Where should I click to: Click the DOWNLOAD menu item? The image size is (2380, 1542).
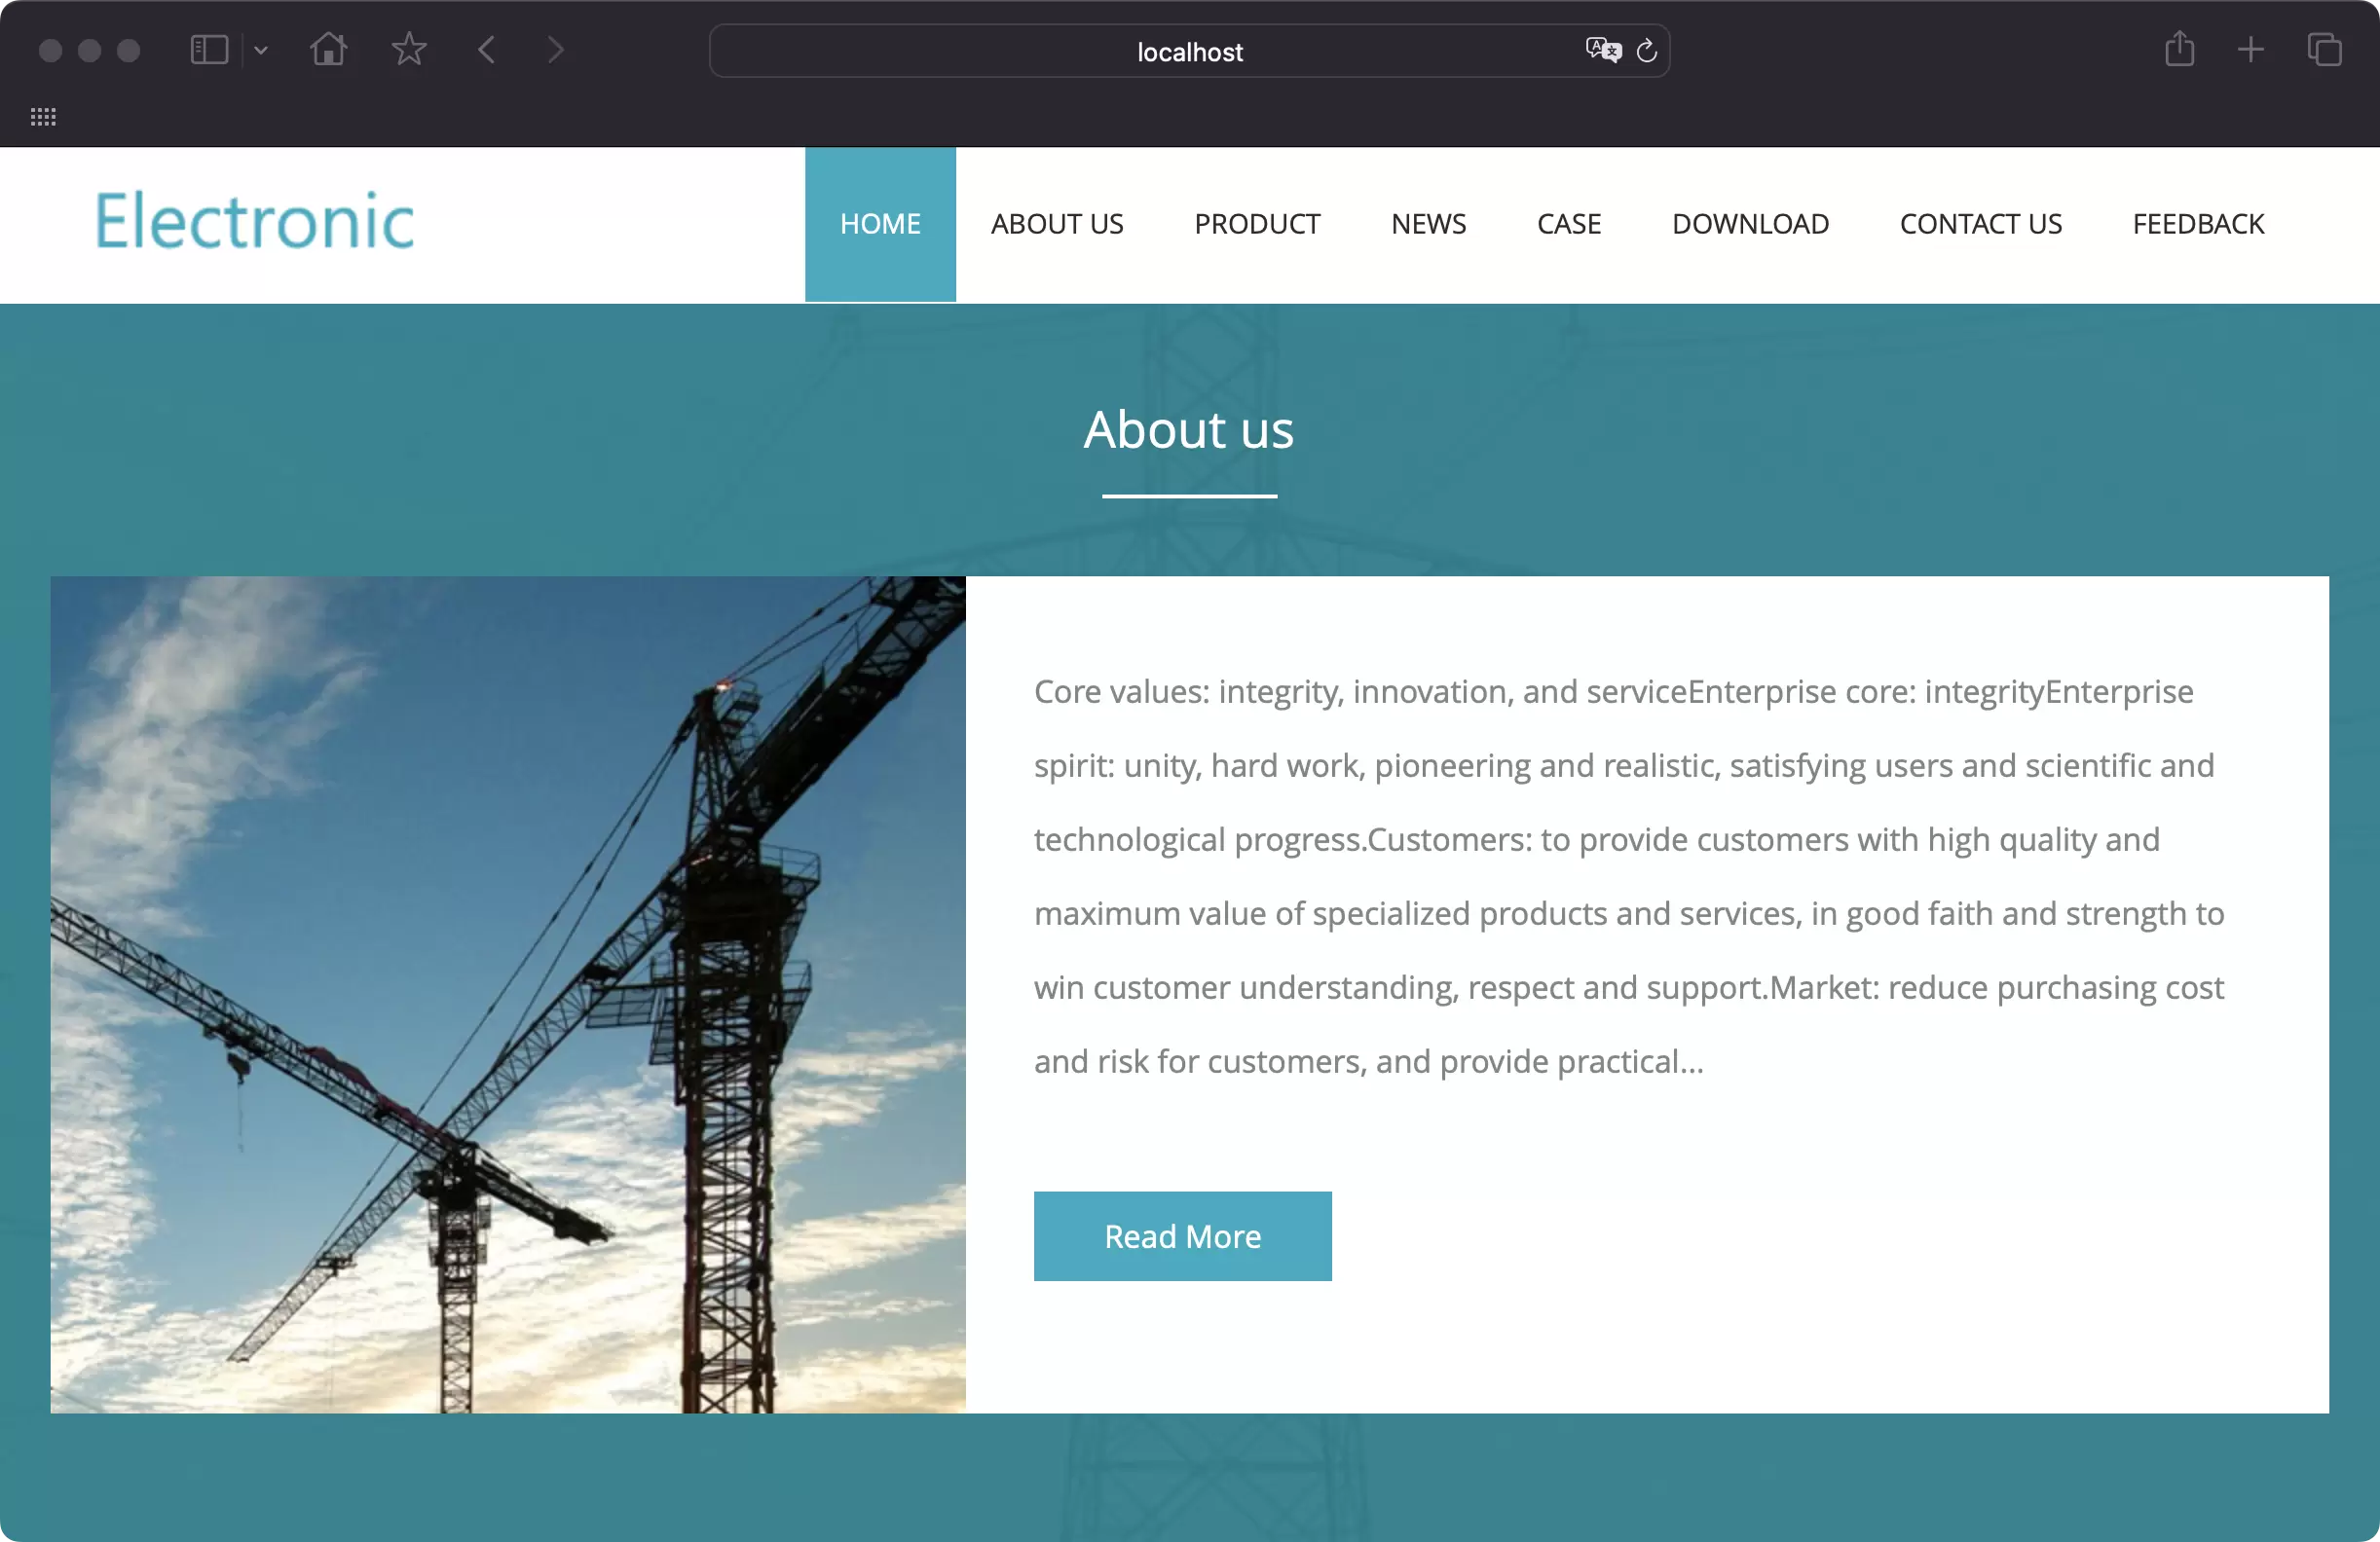coord(1750,224)
